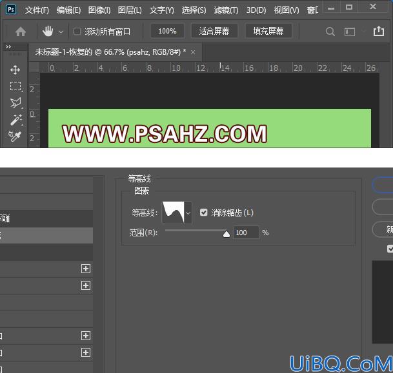Close the 未标题-1-恢复的 document tab
The height and width of the screenshot is (373, 393).
click(193, 52)
